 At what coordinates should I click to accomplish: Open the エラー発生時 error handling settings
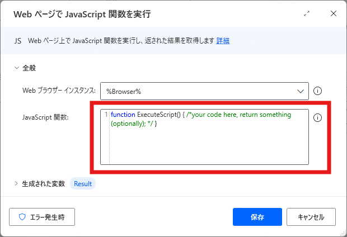[42, 217]
